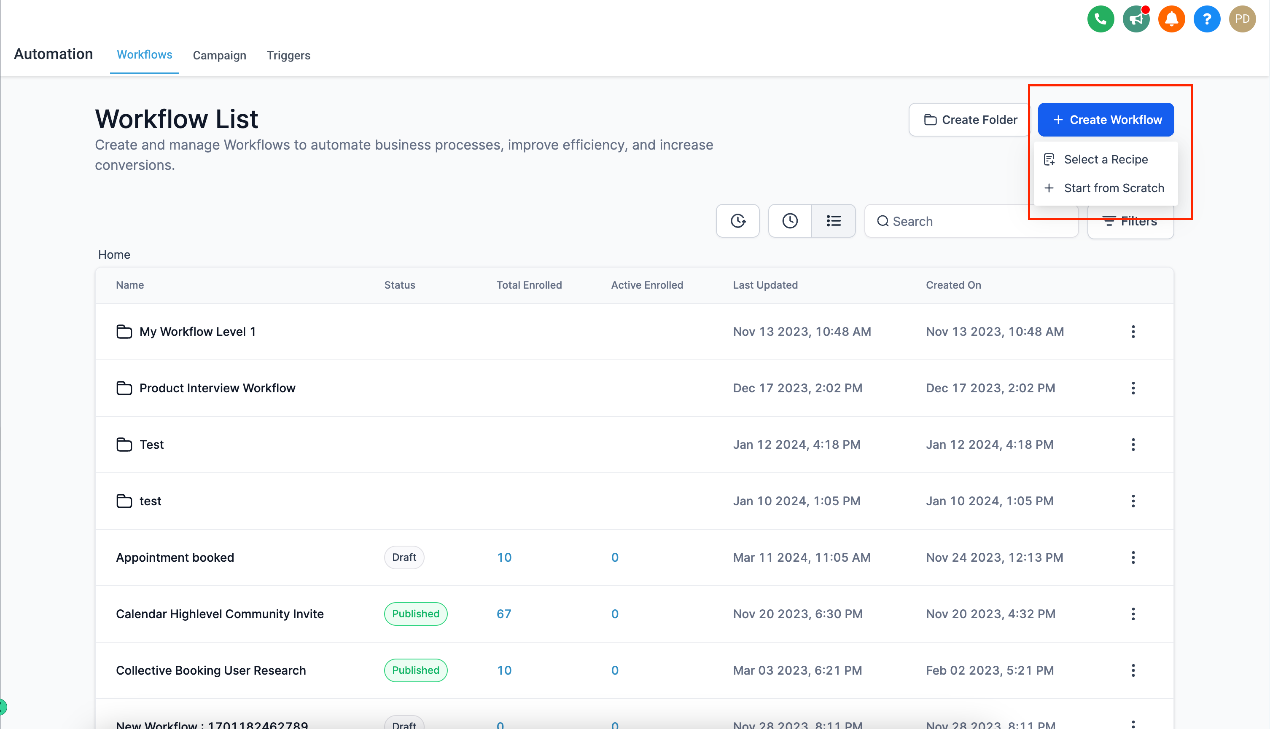Click the Workflows tab
The height and width of the screenshot is (729, 1270).
tap(144, 55)
